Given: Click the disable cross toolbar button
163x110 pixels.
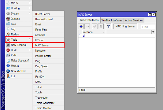Looking at the screenshot, I should point(101,26).
